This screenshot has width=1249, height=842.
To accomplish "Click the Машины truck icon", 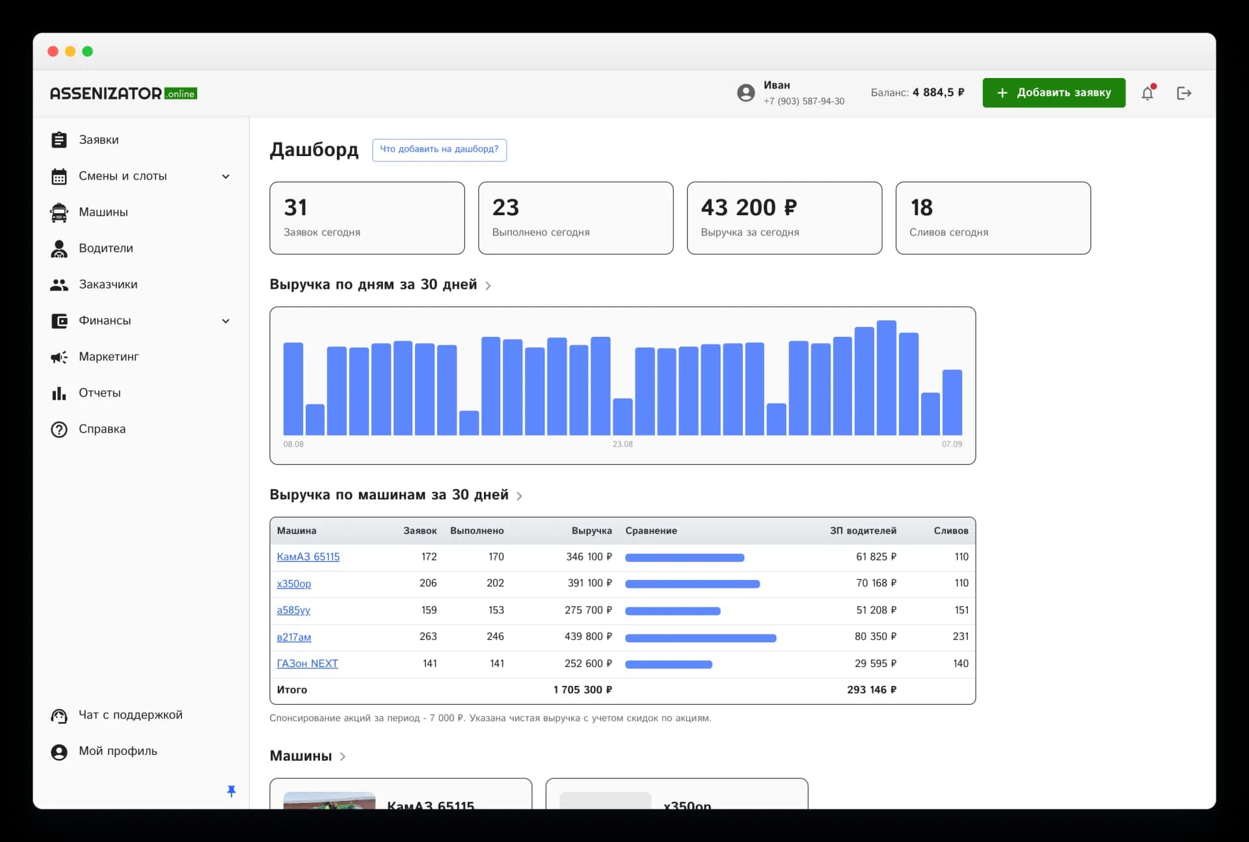I will [59, 213].
